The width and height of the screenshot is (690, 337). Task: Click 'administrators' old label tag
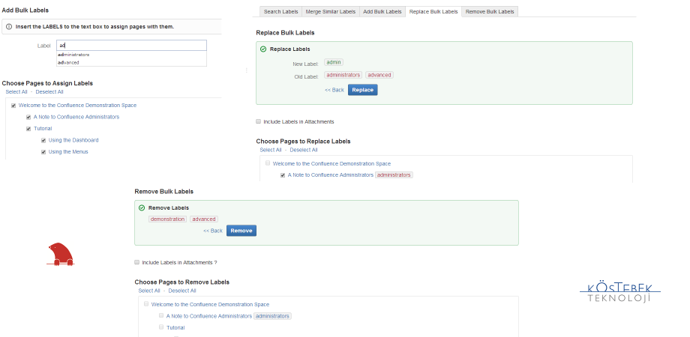point(343,75)
